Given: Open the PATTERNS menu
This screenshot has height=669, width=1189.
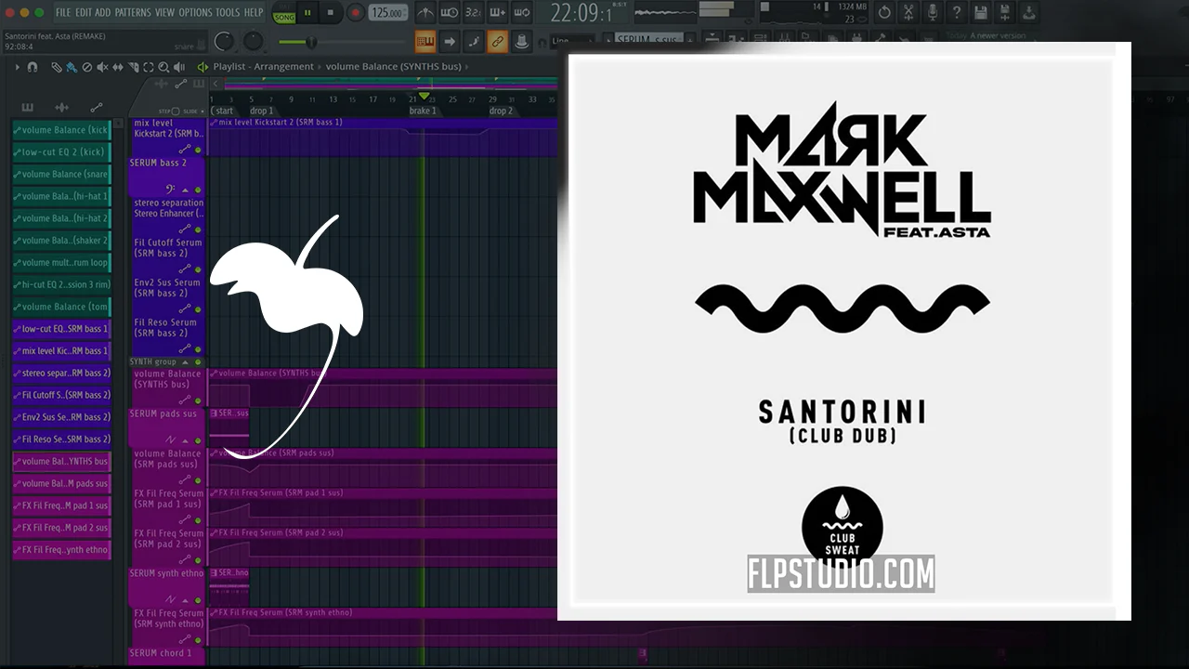Looking at the screenshot, I should (133, 12).
